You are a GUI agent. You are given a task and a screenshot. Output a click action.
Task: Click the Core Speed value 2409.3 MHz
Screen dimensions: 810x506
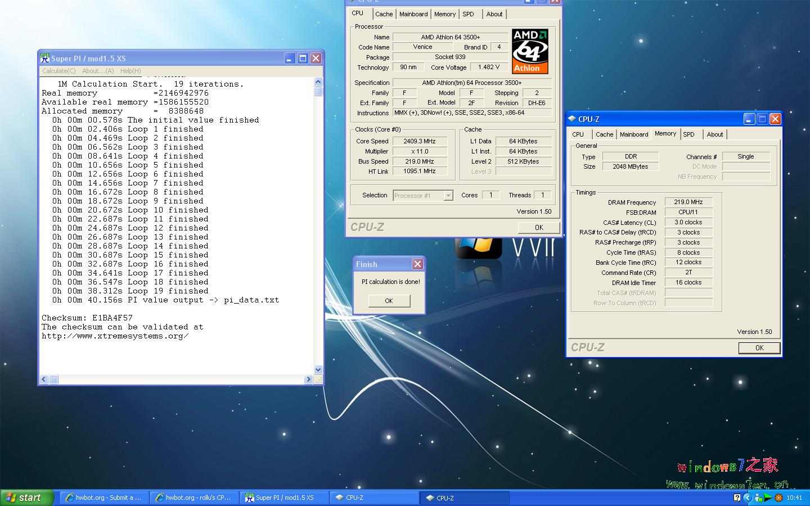coord(420,141)
